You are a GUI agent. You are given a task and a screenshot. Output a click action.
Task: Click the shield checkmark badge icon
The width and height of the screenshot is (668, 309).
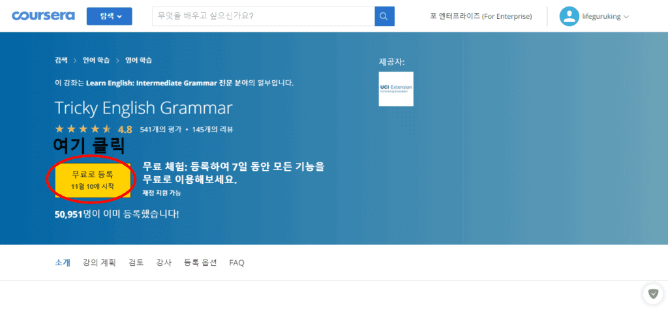coord(654,293)
